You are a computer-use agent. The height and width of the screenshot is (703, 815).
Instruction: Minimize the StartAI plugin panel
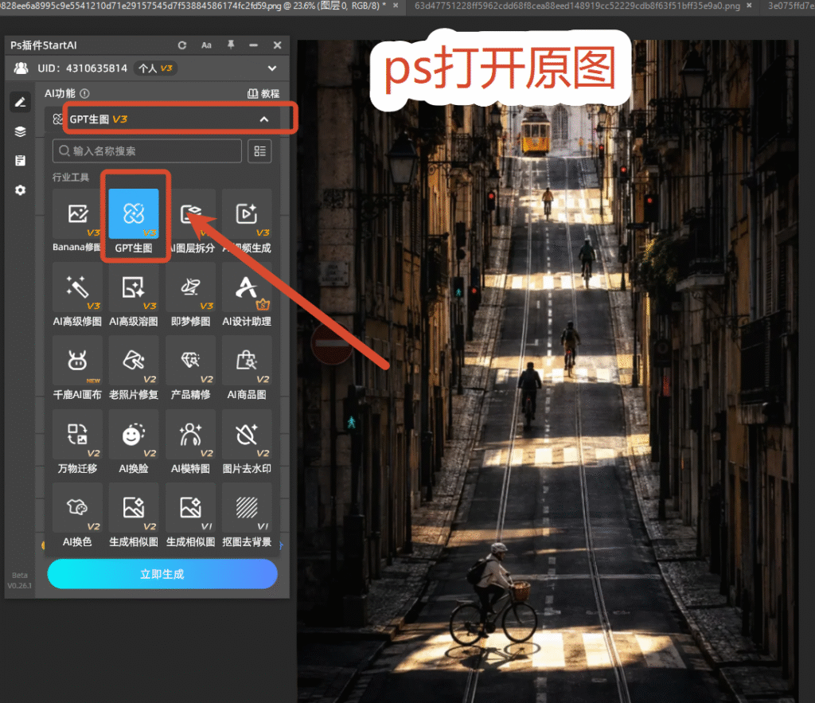254,45
